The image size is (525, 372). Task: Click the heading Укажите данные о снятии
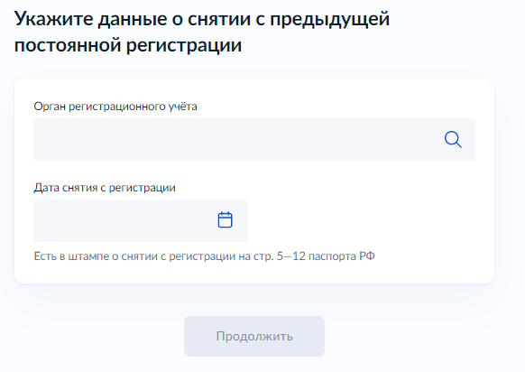click(202, 19)
